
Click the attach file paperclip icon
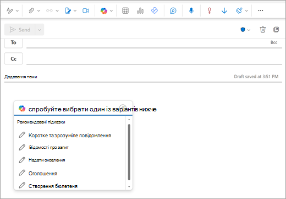click(x=31, y=10)
